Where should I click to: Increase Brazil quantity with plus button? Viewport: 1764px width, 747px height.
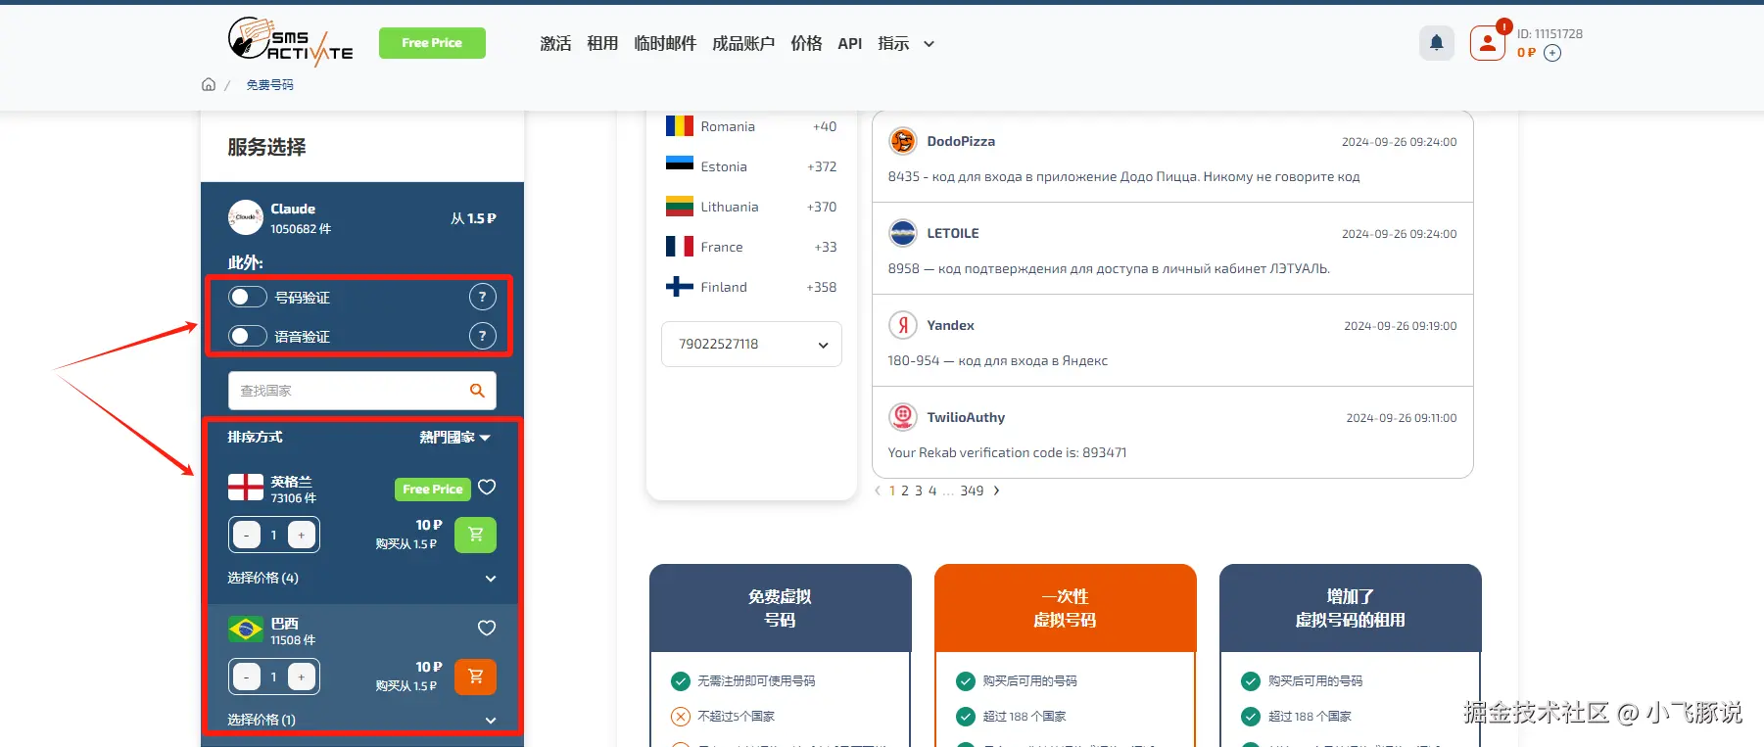click(x=302, y=677)
